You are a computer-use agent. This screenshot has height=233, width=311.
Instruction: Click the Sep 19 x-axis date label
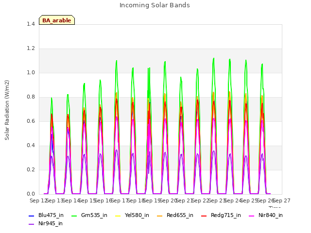point(152,200)
